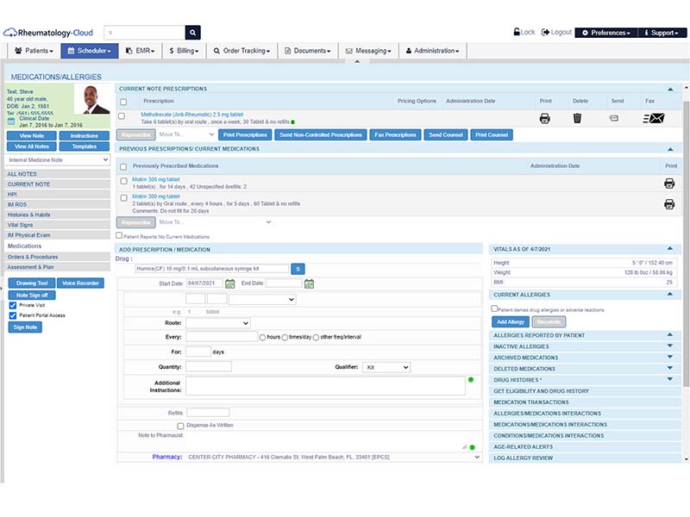This screenshot has width=690, height=517.
Task: Open the Qualifier Kit dropdown
Action: [x=386, y=367]
